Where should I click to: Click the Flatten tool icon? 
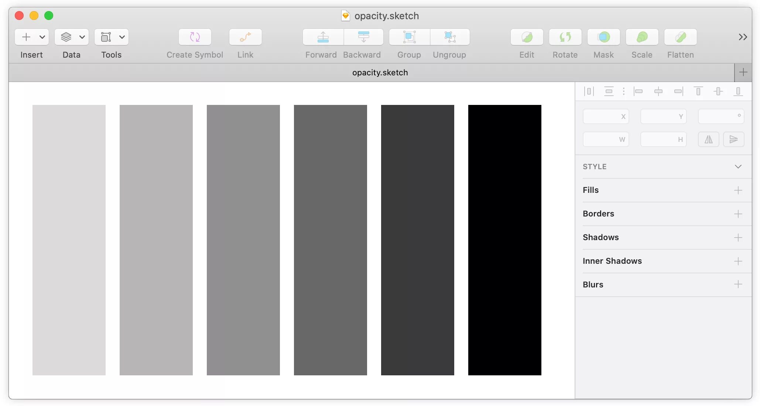tap(680, 37)
